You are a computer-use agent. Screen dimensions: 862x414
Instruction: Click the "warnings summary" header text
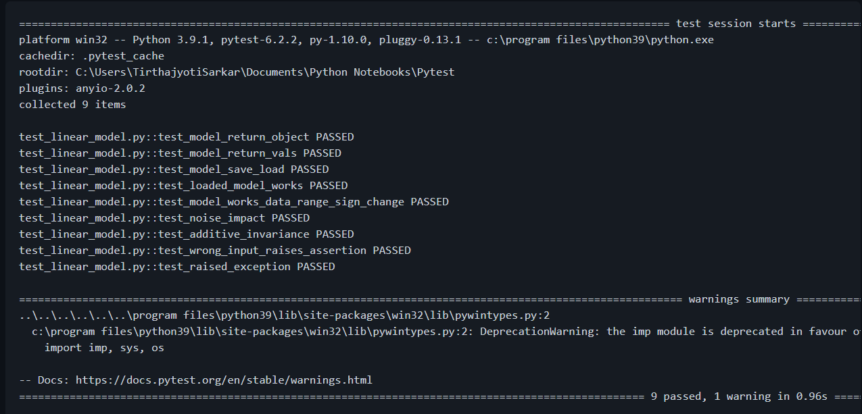739,299
